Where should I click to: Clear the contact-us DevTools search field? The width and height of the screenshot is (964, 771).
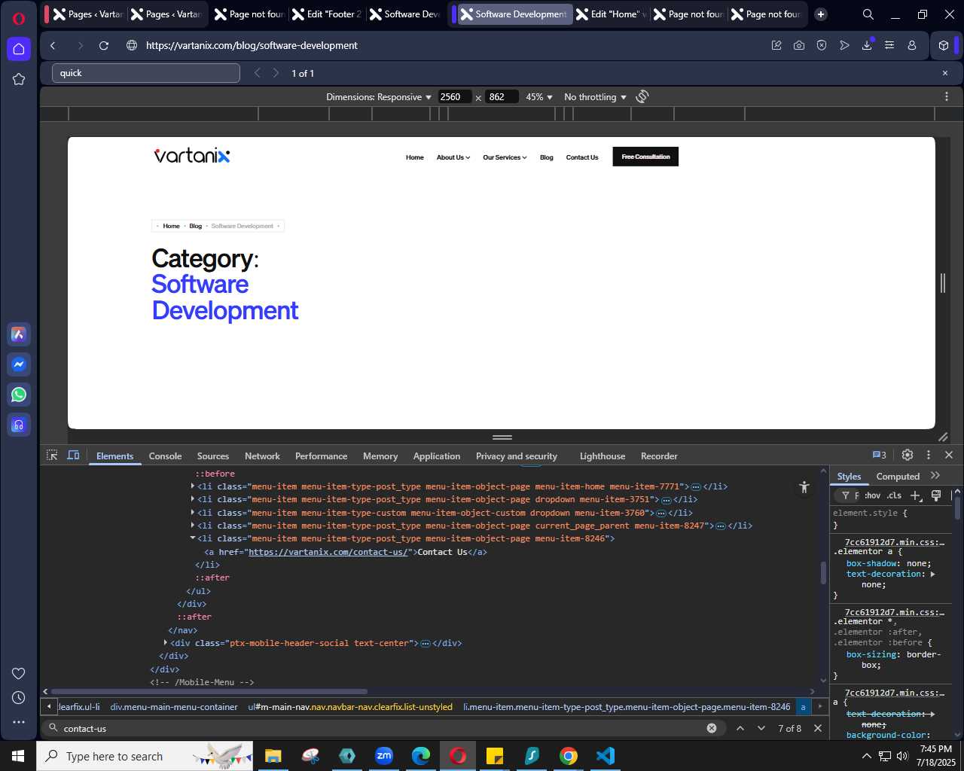coord(711,728)
